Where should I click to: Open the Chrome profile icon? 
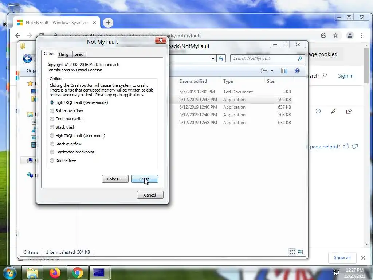pyautogui.click(x=350, y=35)
